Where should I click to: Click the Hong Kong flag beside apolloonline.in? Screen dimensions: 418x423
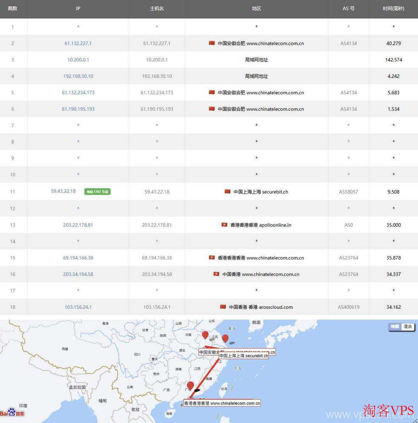pyautogui.click(x=224, y=225)
